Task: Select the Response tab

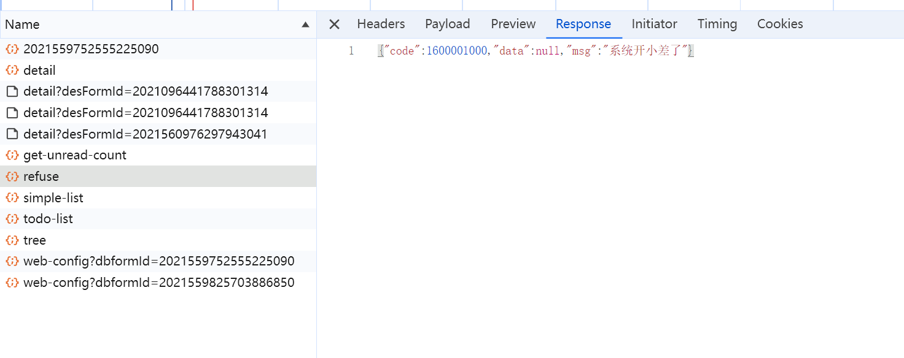Action: click(583, 24)
